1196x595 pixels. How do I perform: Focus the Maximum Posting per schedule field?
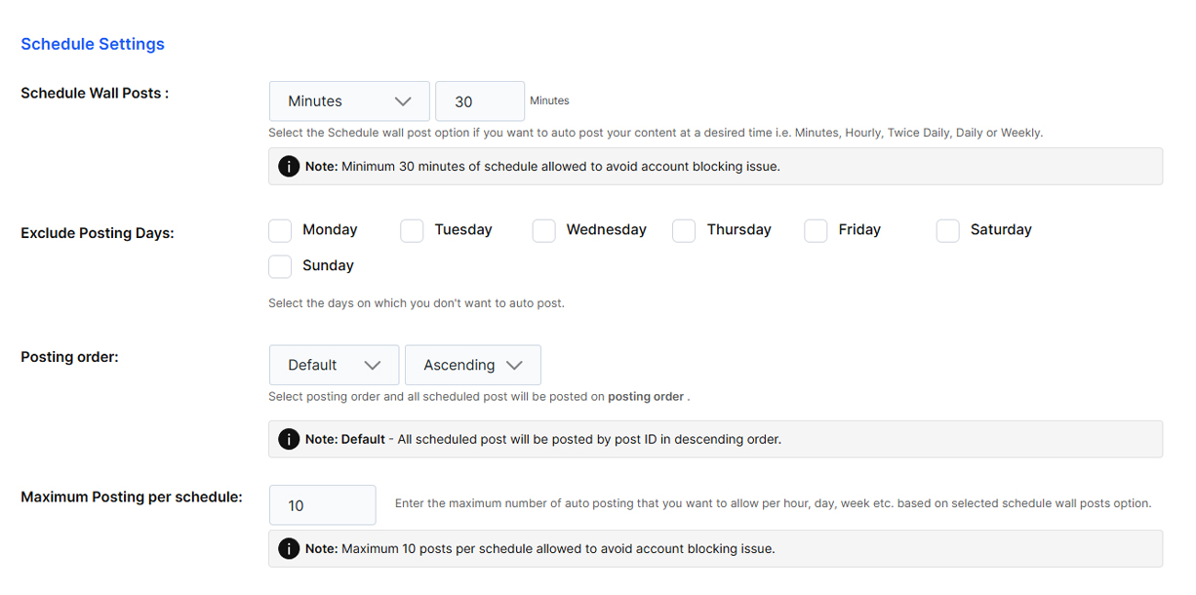point(322,505)
